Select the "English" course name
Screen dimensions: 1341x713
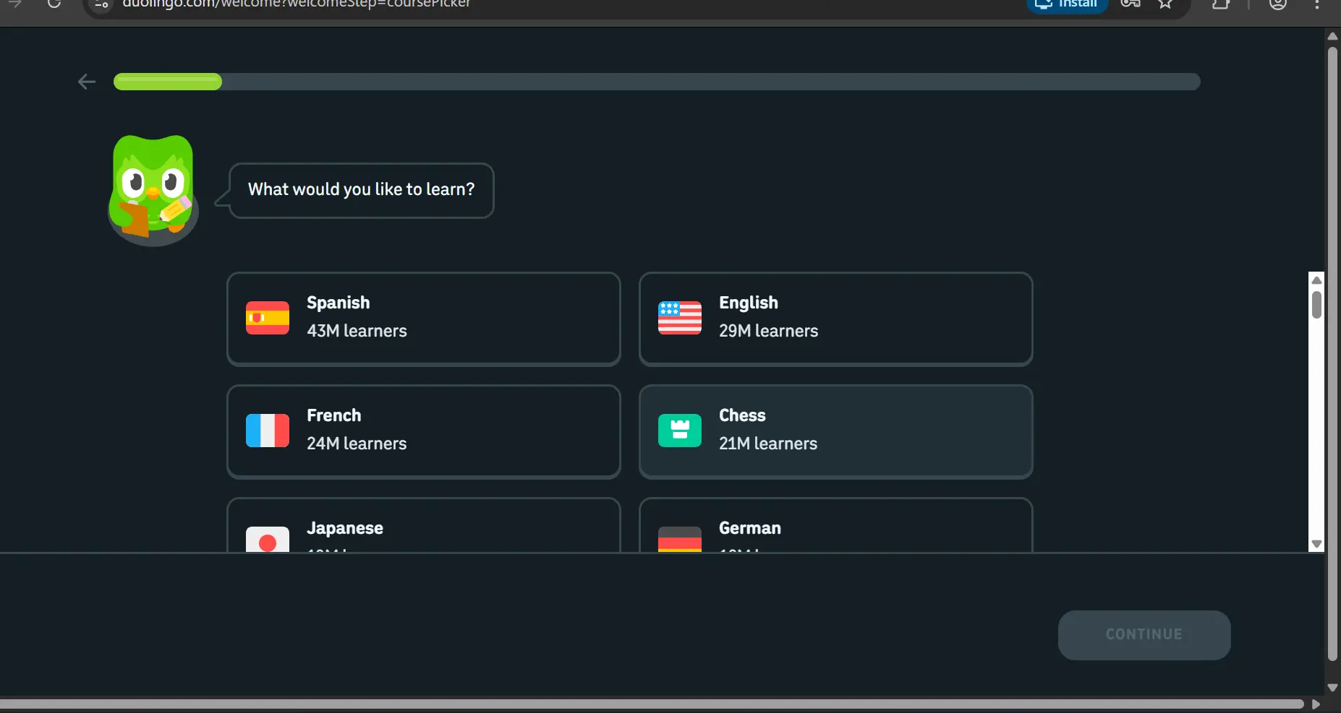pos(749,303)
